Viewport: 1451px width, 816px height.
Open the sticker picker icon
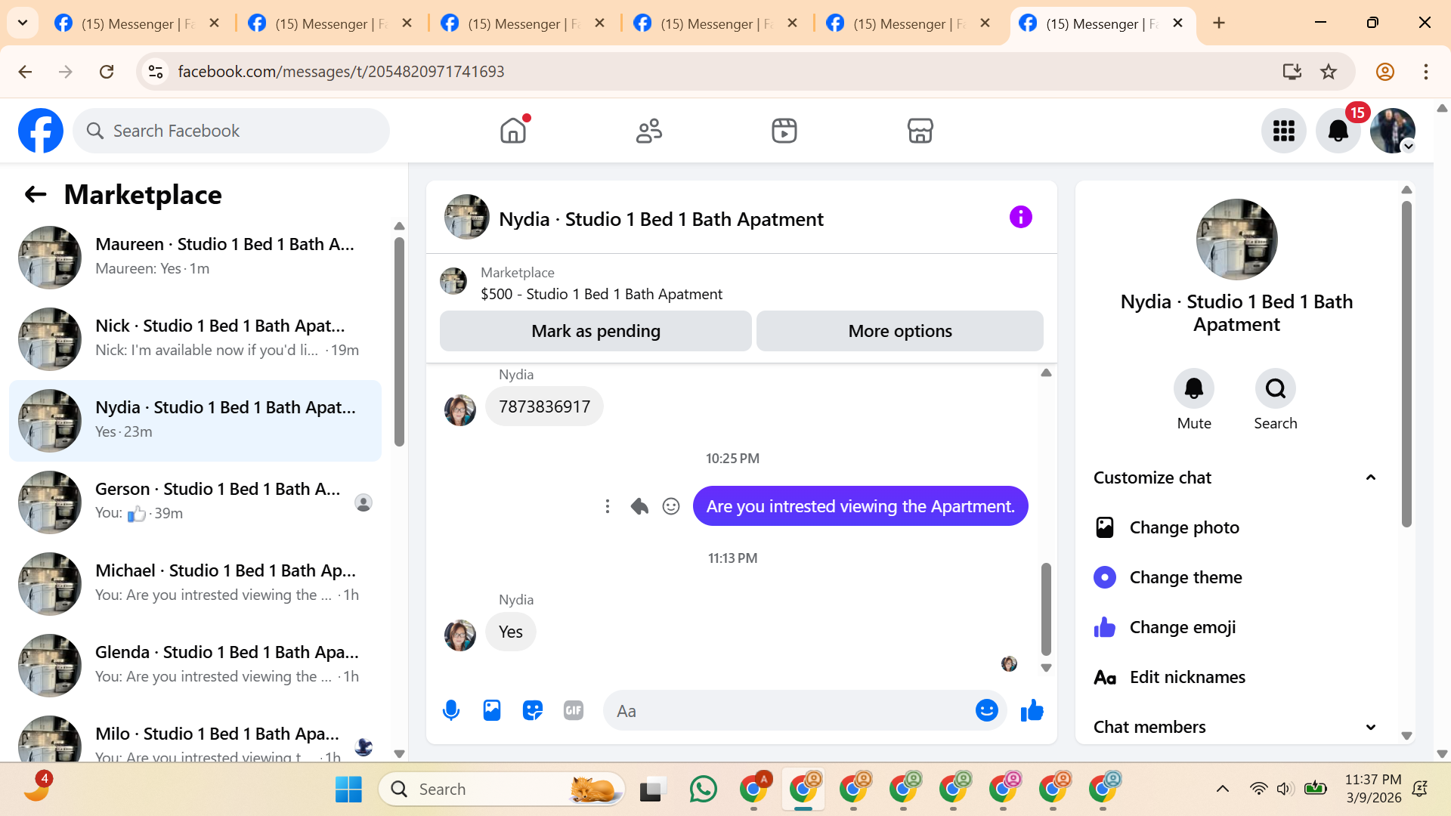[533, 710]
